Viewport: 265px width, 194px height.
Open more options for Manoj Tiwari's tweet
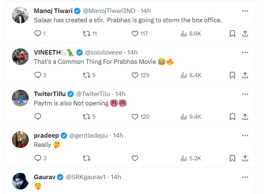(245, 11)
